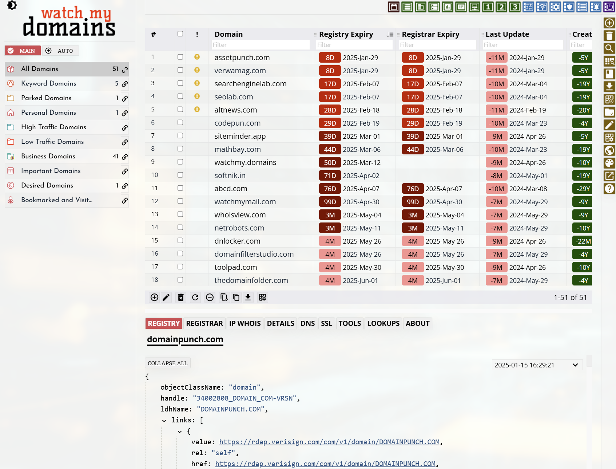The height and width of the screenshot is (469, 616).
Task: Click the minus circle icon below table
Action: pyautogui.click(x=210, y=297)
